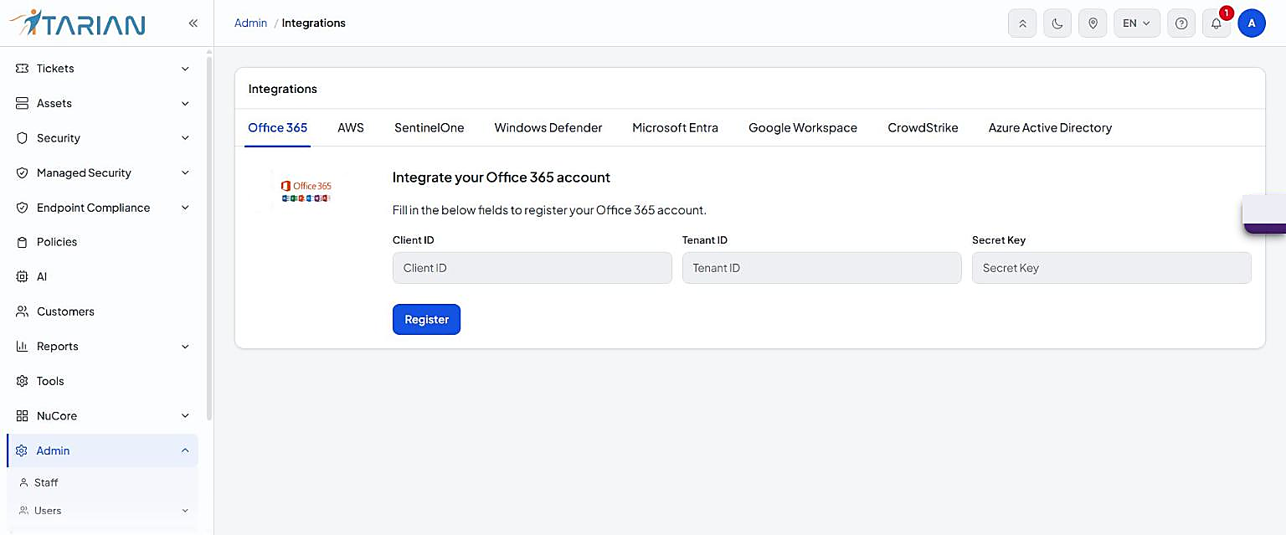
Task: Toggle dark mode moon icon
Action: click(x=1057, y=23)
